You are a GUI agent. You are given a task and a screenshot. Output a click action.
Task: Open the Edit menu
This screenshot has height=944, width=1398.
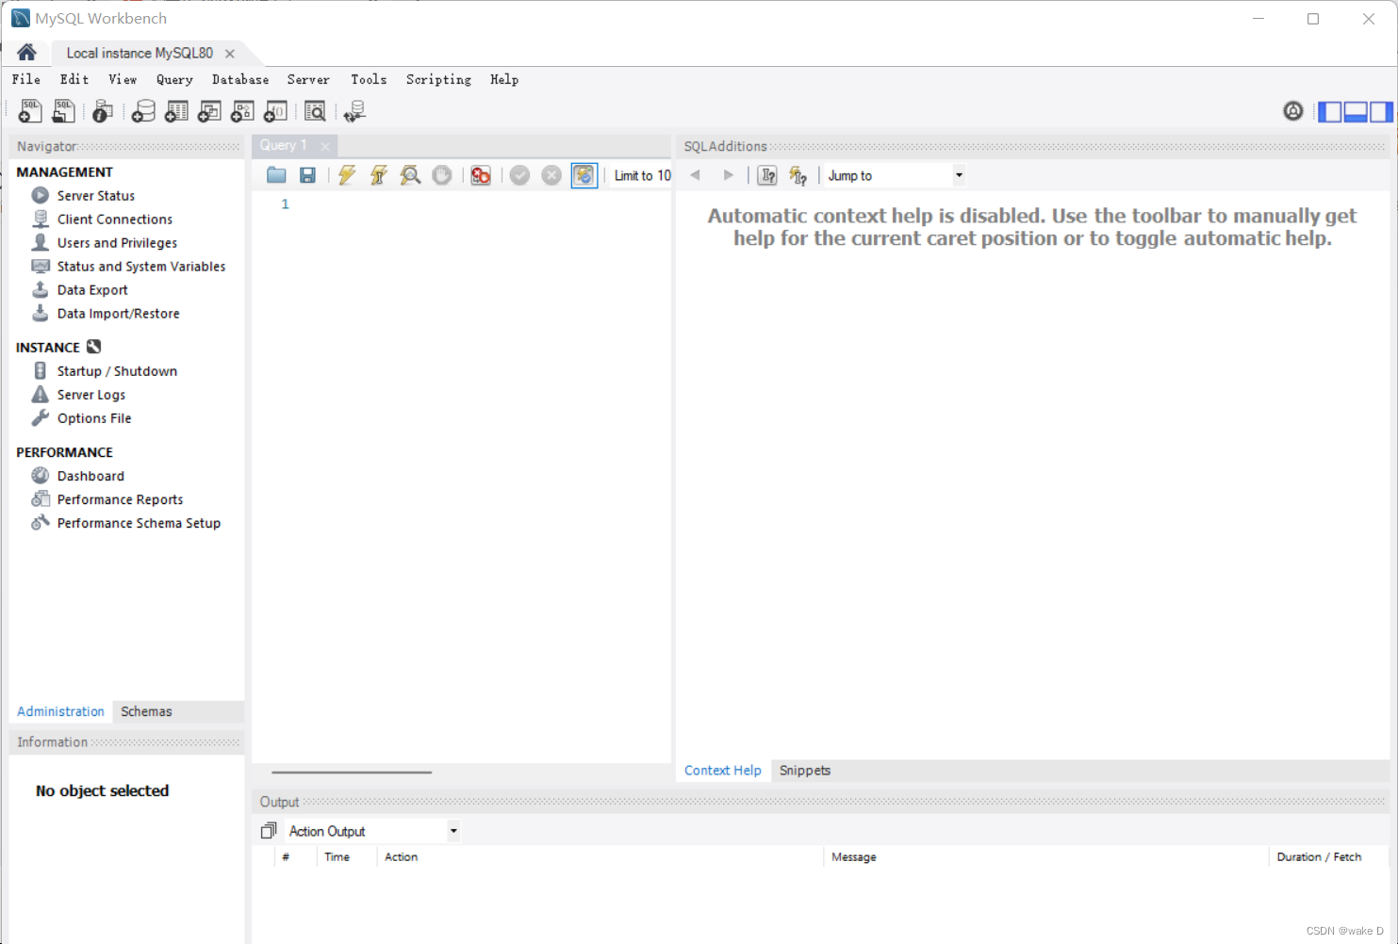pyautogui.click(x=74, y=80)
